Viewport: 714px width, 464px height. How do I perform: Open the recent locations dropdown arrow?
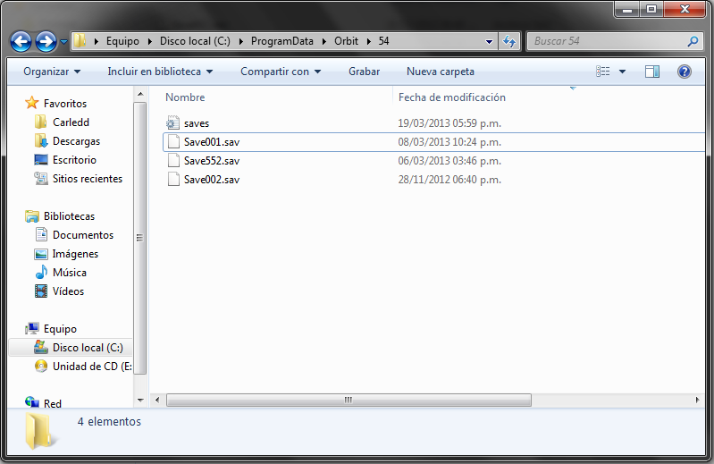63,41
